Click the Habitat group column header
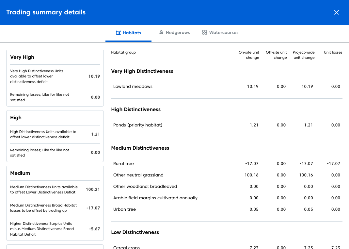349x249 pixels. [123, 52]
